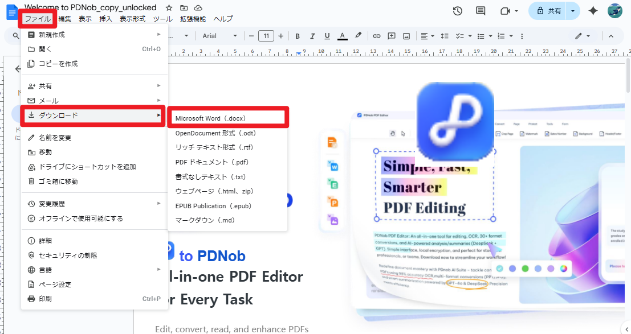
Task: Insert an image from the toolbar
Action: point(406,35)
